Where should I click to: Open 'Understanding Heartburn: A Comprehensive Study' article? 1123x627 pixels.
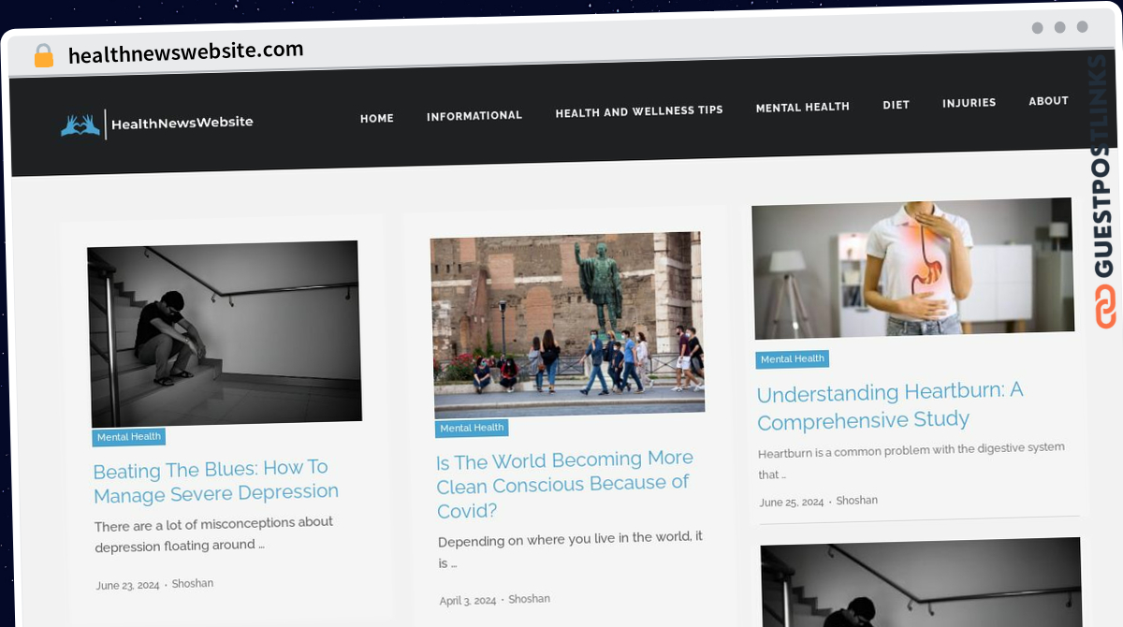tap(890, 405)
